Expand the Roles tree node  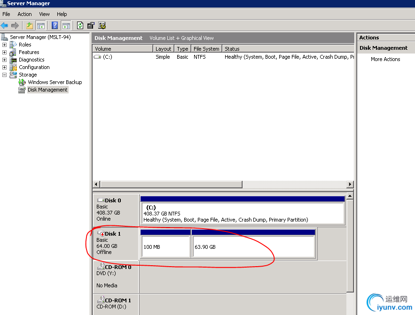(5, 45)
